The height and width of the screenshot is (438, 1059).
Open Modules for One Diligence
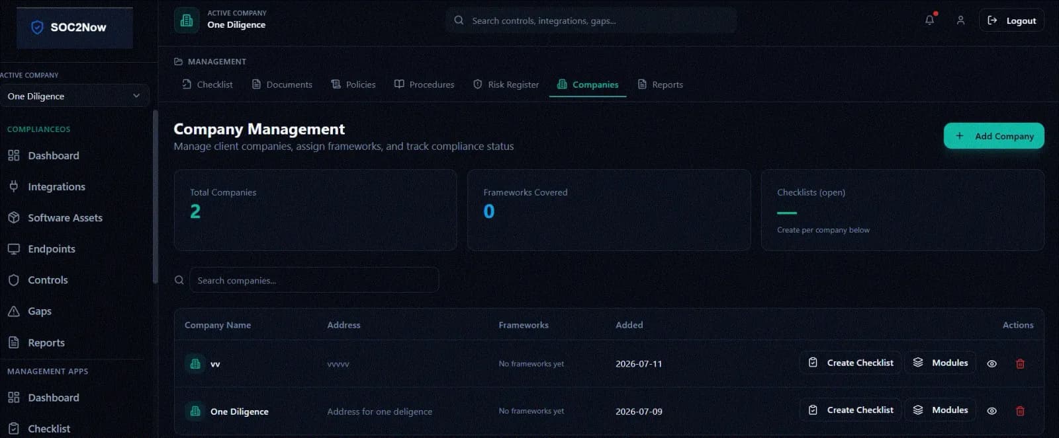[x=940, y=410]
